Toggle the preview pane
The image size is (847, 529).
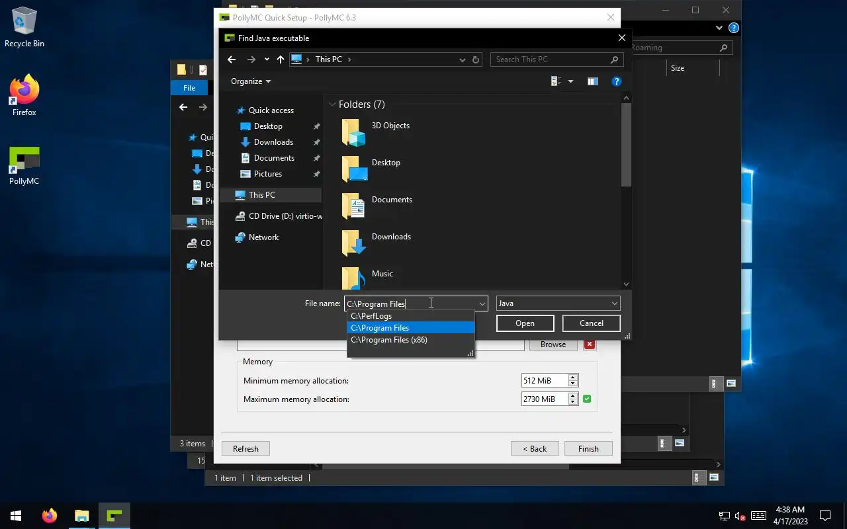pyautogui.click(x=592, y=81)
